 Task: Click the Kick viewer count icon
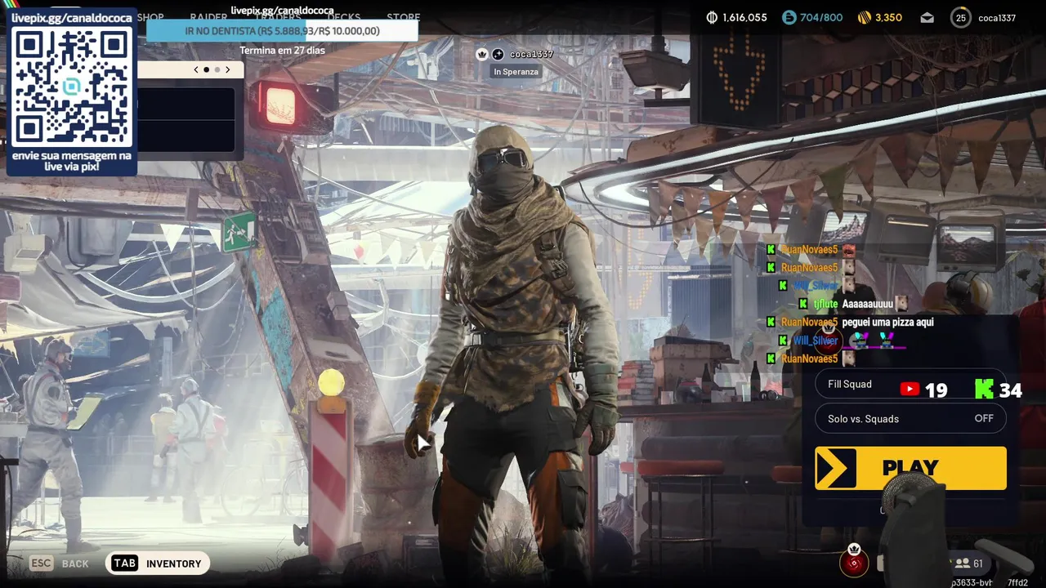coord(985,389)
